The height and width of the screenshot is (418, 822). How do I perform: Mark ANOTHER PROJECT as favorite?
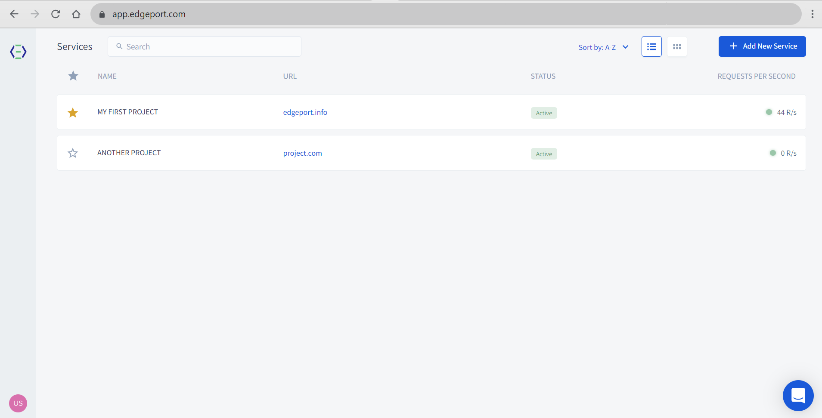(73, 153)
